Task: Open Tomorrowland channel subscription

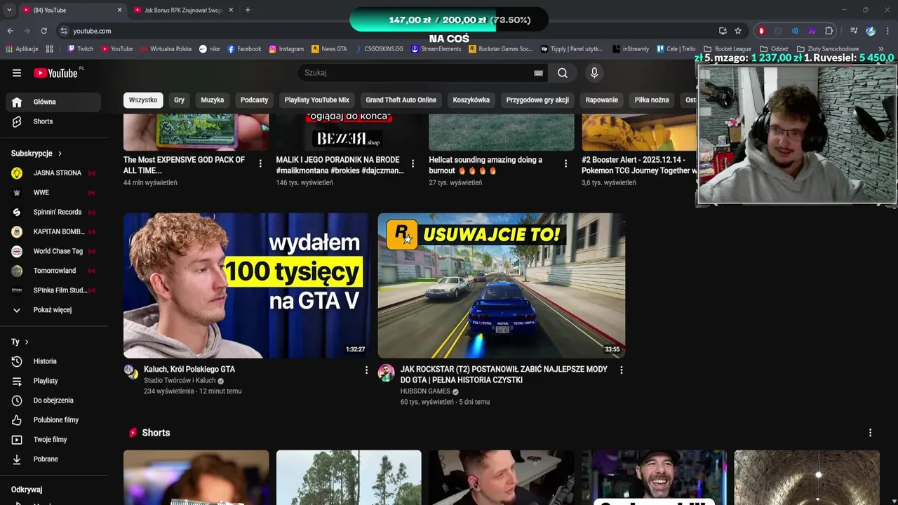Action: 53,271
